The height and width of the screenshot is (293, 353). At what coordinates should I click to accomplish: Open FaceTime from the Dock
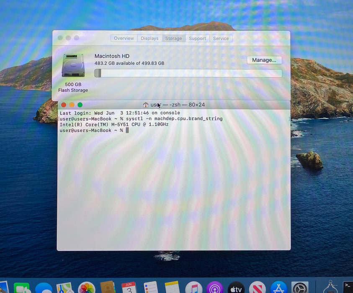(22, 288)
